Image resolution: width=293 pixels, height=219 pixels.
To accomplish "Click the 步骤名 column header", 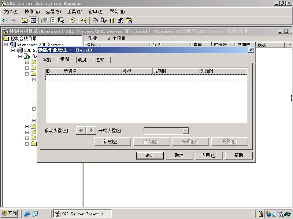I will 92,71.
